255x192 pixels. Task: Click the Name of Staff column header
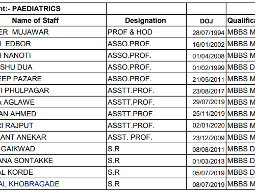pos(53,20)
